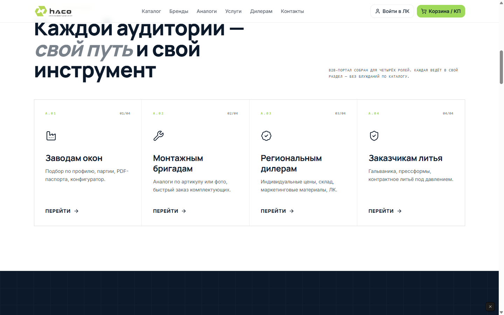
Task: Click the A.02 card label
Action: tap(158, 113)
